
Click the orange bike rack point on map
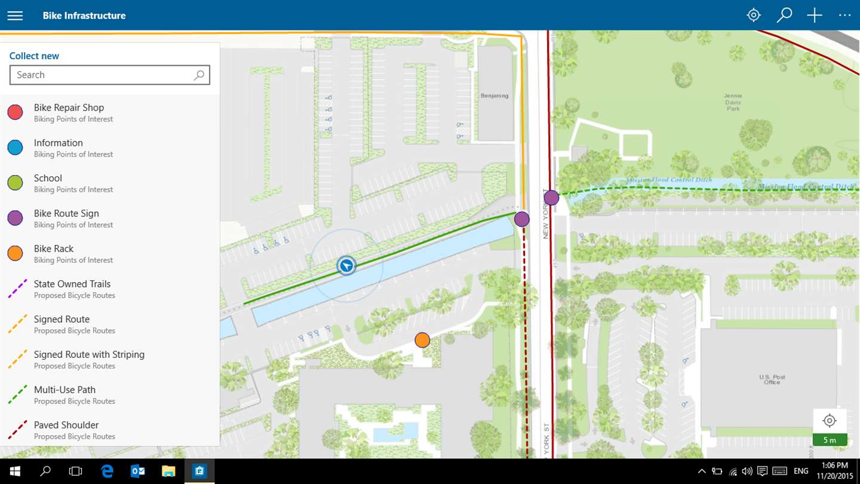click(422, 340)
